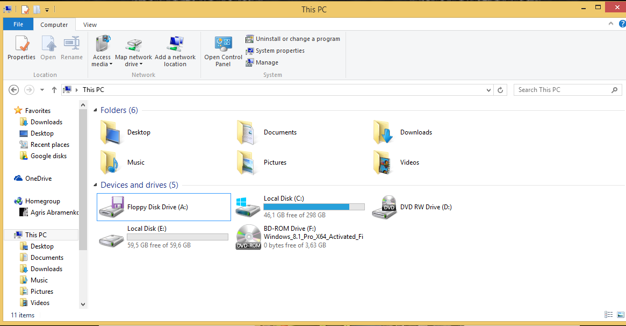Click This PC in the address bar
The height and width of the screenshot is (326, 626).
[93, 90]
